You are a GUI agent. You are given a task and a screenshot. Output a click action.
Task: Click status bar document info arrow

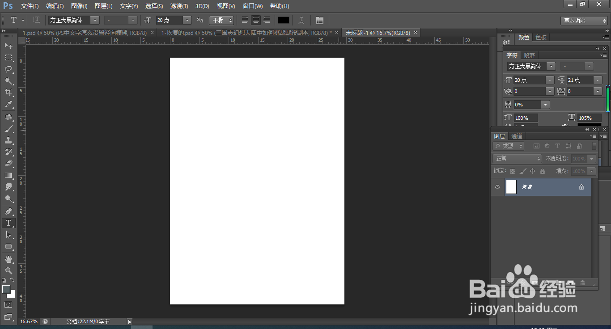pos(130,321)
